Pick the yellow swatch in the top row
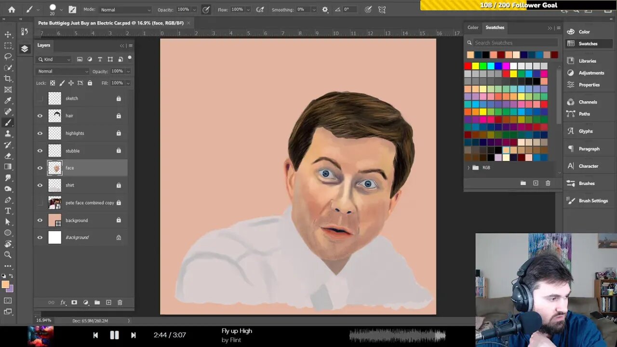This screenshot has height=347, width=617. tap(475, 66)
